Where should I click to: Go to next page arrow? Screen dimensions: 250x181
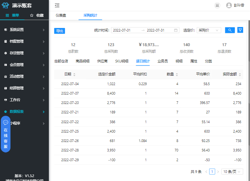pyautogui.click(x=218, y=172)
